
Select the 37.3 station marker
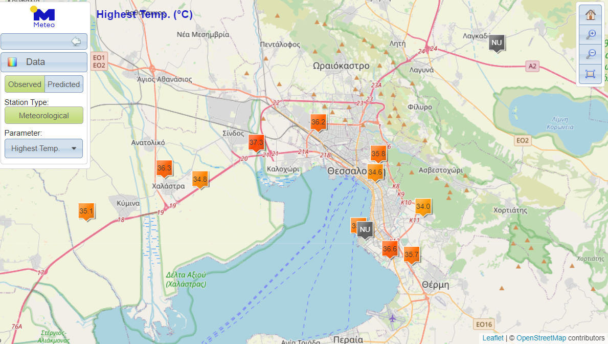click(256, 144)
